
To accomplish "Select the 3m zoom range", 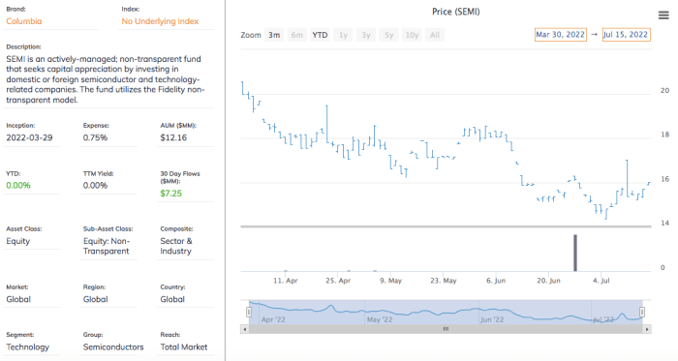I will click(x=274, y=35).
